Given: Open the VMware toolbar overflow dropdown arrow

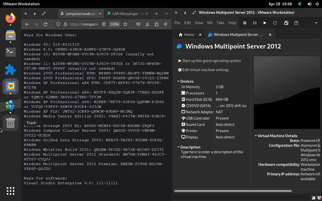Looking at the screenshot, I should 316,23.
